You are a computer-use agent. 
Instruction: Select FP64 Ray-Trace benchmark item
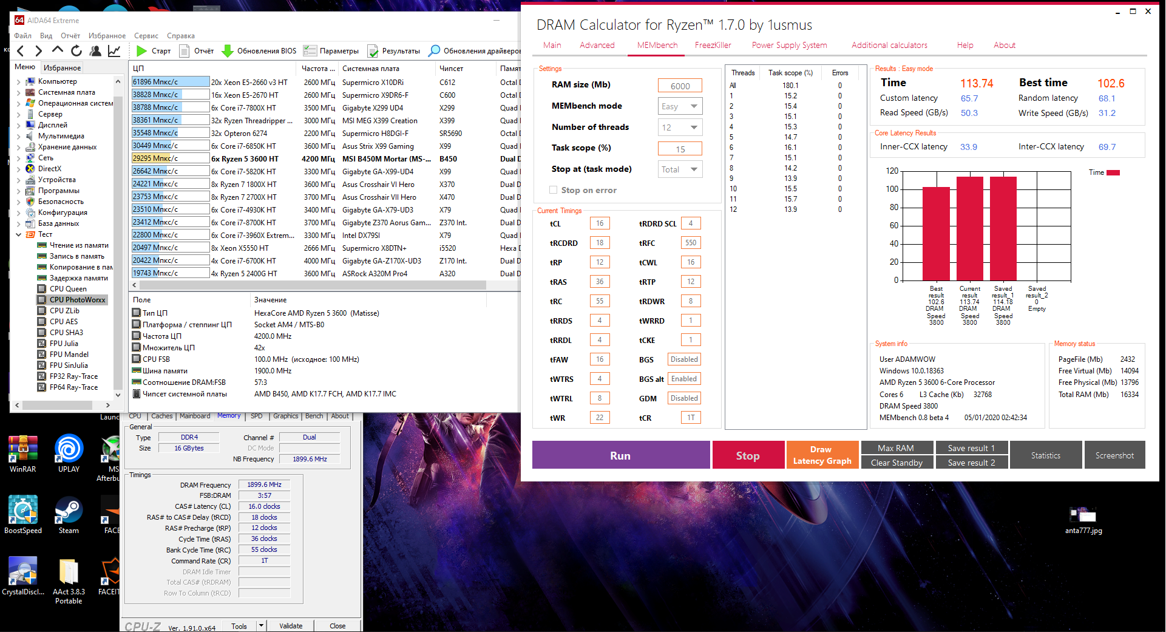(73, 387)
